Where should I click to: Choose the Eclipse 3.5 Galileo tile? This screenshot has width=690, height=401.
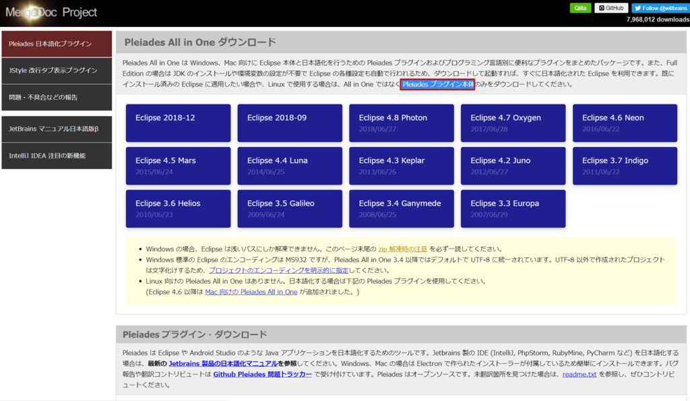290,209
